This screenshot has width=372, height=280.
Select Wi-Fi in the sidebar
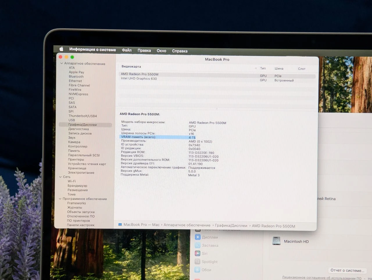click(x=72, y=181)
